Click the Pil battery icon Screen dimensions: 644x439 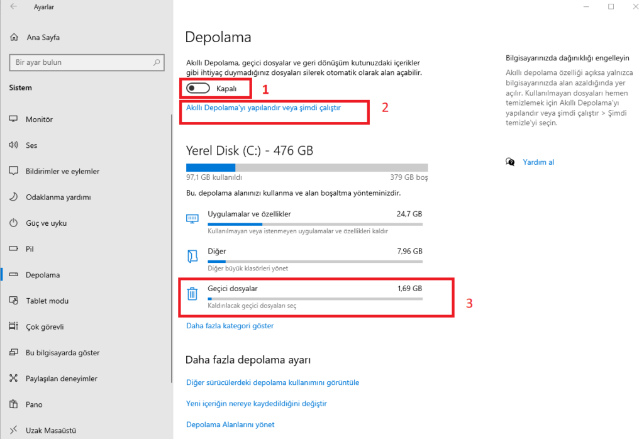click(14, 248)
